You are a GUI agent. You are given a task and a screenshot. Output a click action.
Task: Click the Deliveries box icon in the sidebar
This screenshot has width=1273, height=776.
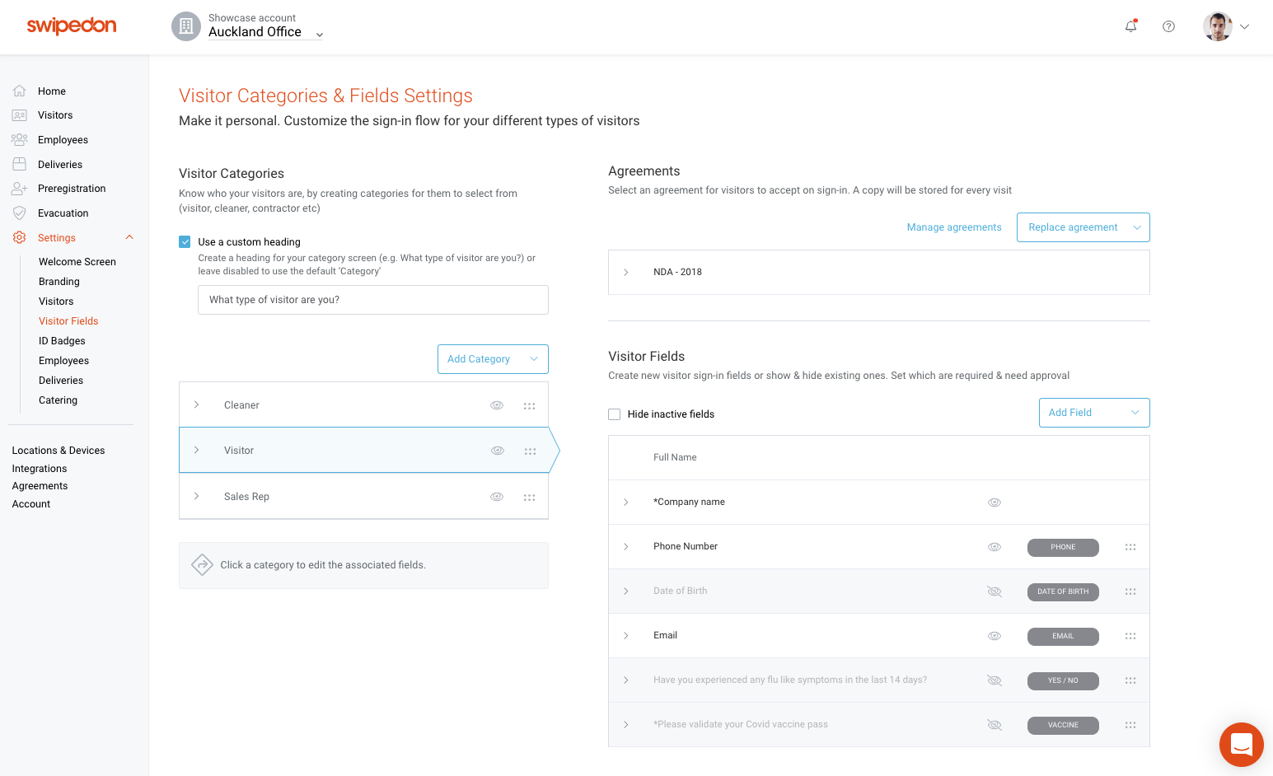(x=20, y=164)
